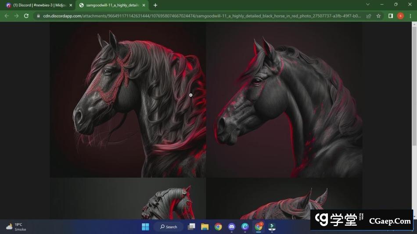Viewport: 417px width, 234px height.
Task: Switch to the Discord newbies-3 tab
Action: click(x=37, y=5)
